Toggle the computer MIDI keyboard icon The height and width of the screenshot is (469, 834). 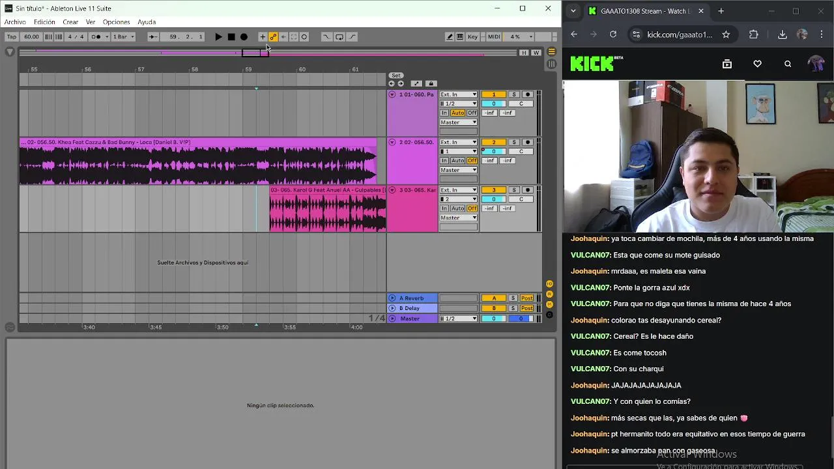click(460, 37)
